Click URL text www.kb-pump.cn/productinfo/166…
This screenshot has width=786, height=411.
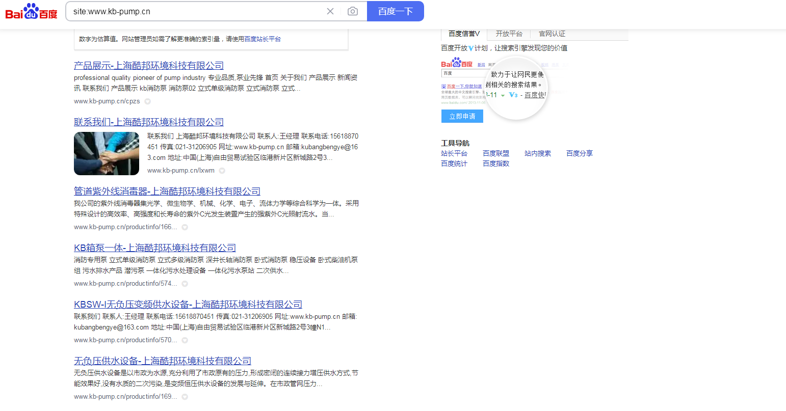tap(125, 227)
